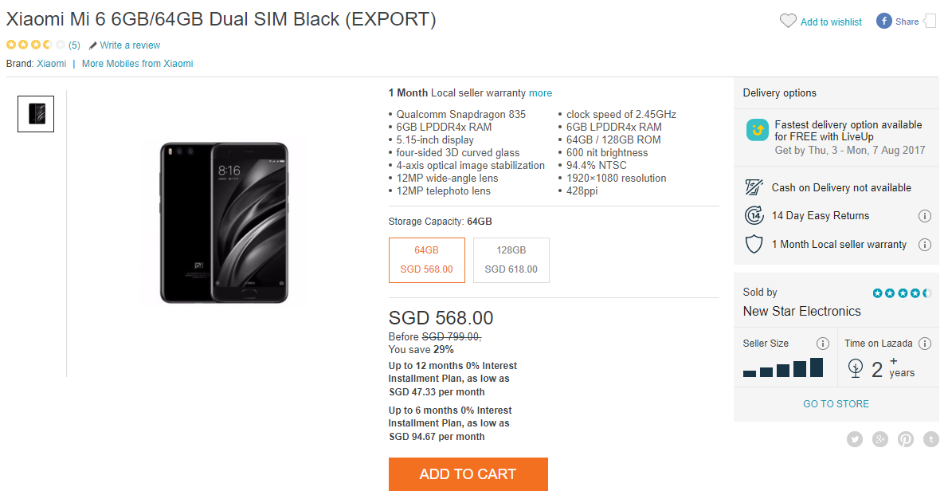Click the Cash on Delivery crossed-out icon
The image size is (948, 499).
(x=752, y=186)
